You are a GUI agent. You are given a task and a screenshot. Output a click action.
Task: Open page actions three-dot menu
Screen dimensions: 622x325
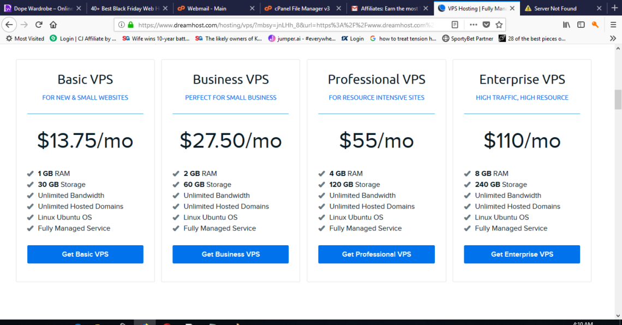click(x=473, y=25)
